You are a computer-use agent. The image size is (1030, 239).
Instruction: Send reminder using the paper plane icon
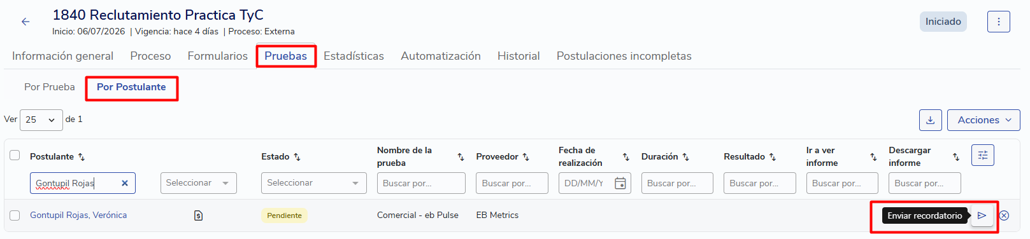click(982, 215)
